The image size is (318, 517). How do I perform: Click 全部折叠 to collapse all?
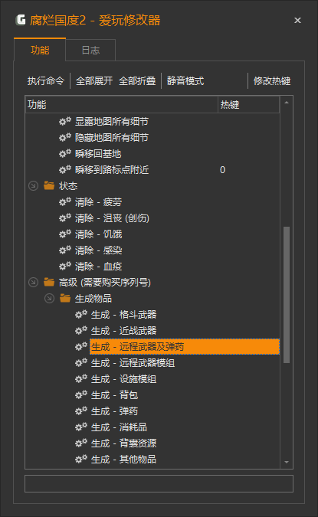[137, 80]
